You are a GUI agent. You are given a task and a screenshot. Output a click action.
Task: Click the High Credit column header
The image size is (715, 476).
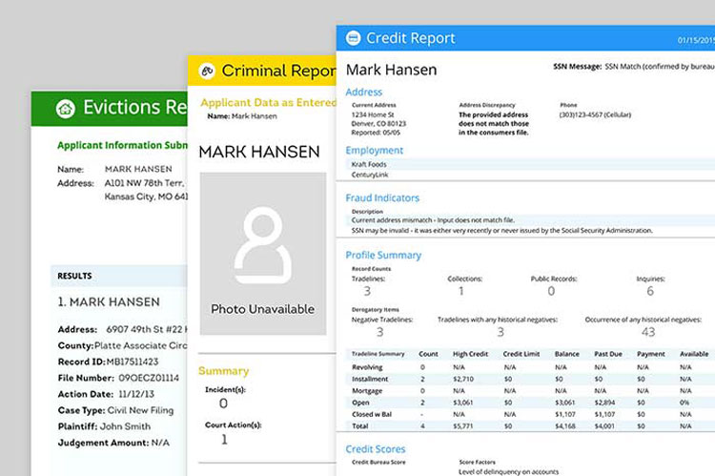pos(470,354)
